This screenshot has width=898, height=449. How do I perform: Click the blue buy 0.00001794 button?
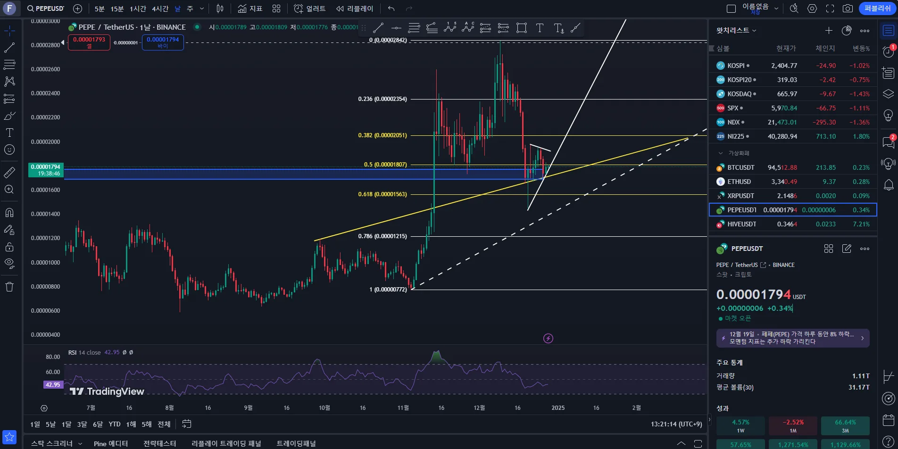163,42
